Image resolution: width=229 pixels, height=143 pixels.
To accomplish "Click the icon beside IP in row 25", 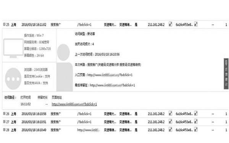I will click(170, 24).
